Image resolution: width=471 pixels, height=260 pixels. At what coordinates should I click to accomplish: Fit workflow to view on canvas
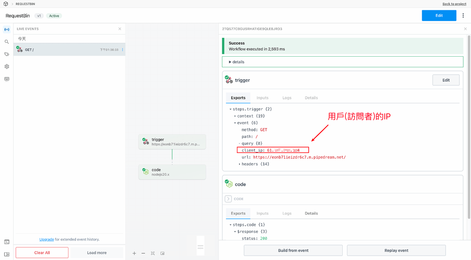[x=153, y=253]
